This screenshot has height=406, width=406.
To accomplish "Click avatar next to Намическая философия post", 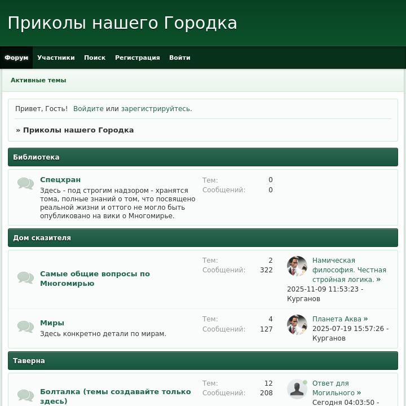I will click(x=297, y=266).
